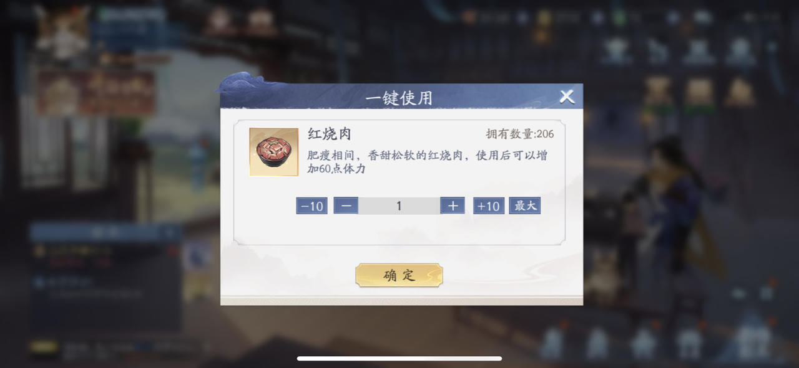Tap the 一键使用 dialog title bar

[399, 98]
